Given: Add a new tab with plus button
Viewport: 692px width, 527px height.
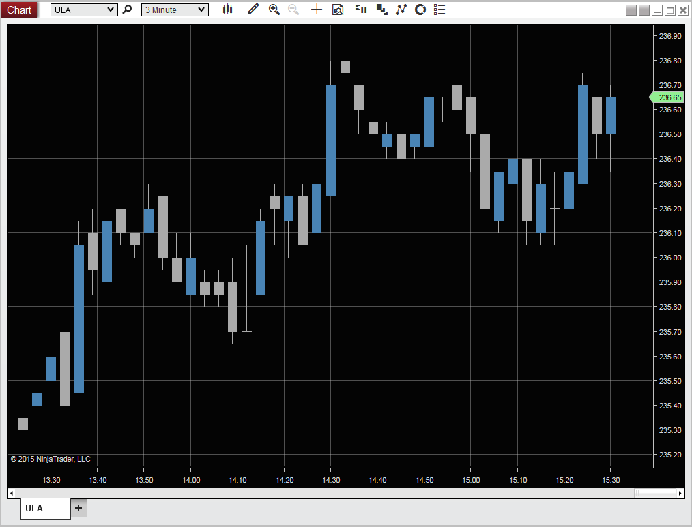Looking at the screenshot, I should (x=78, y=508).
